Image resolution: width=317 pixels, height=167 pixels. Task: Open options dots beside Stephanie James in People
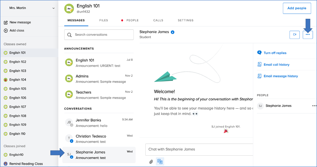click(314, 106)
